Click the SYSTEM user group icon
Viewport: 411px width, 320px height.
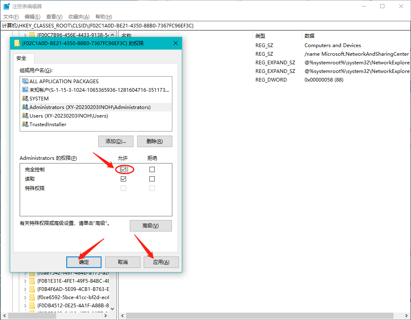[25, 98]
